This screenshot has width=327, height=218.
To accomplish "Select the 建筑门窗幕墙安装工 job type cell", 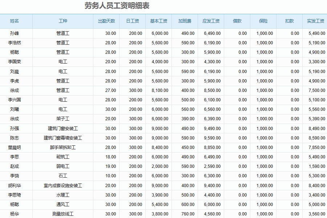I will point(63,138).
